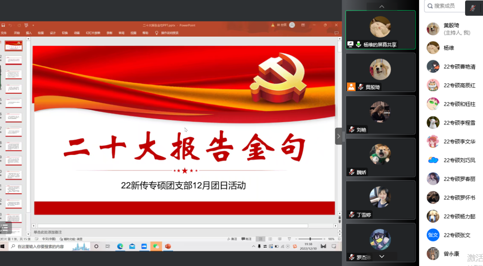Open PowerPoint from the taskbar
The height and width of the screenshot is (266, 483).
(168, 246)
